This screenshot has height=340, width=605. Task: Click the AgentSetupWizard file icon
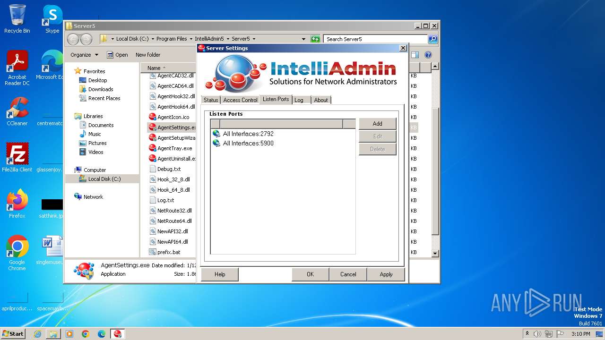click(153, 137)
